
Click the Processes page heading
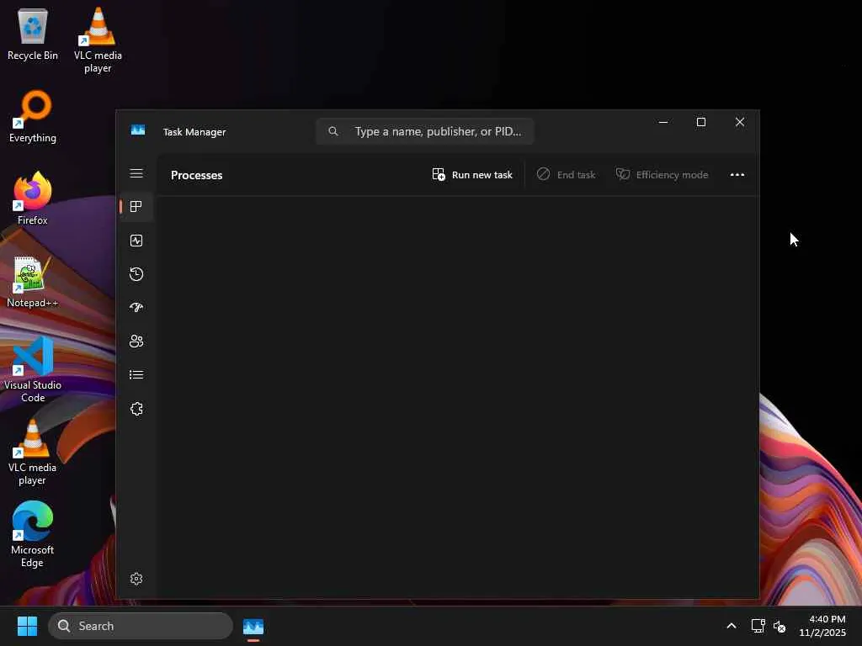[197, 175]
